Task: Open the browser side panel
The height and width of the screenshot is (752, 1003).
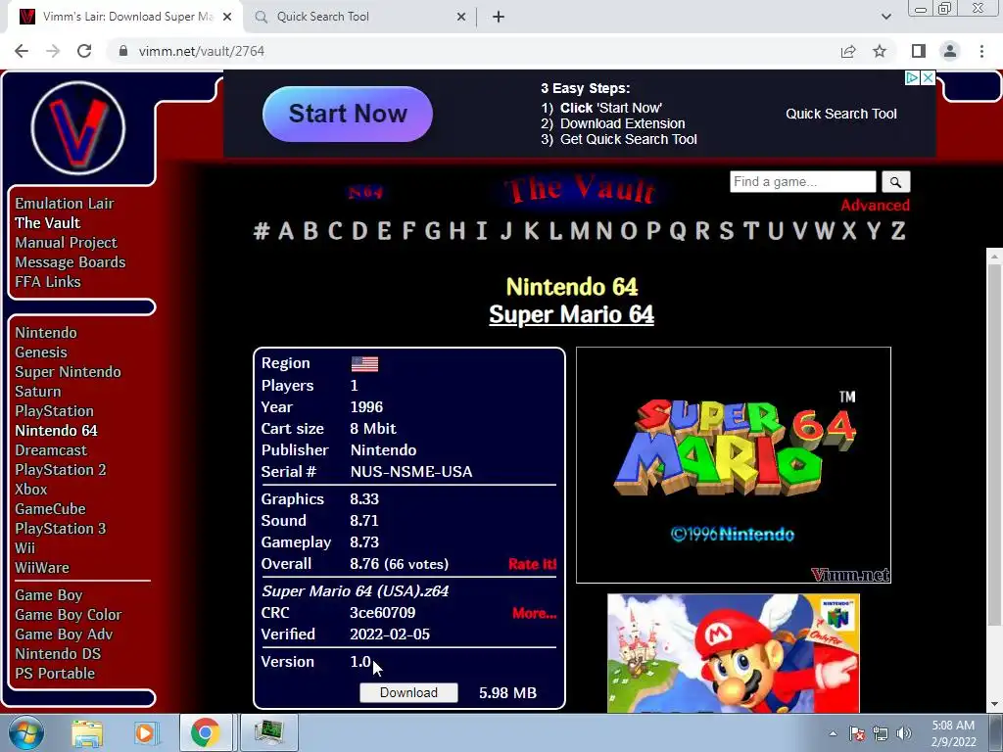Action: (919, 51)
